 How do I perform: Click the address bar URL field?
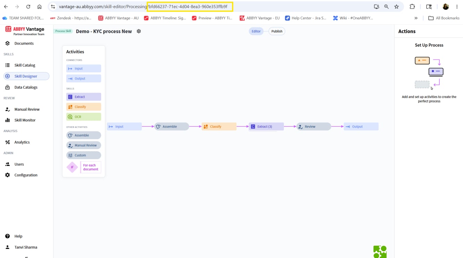click(208, 7)
